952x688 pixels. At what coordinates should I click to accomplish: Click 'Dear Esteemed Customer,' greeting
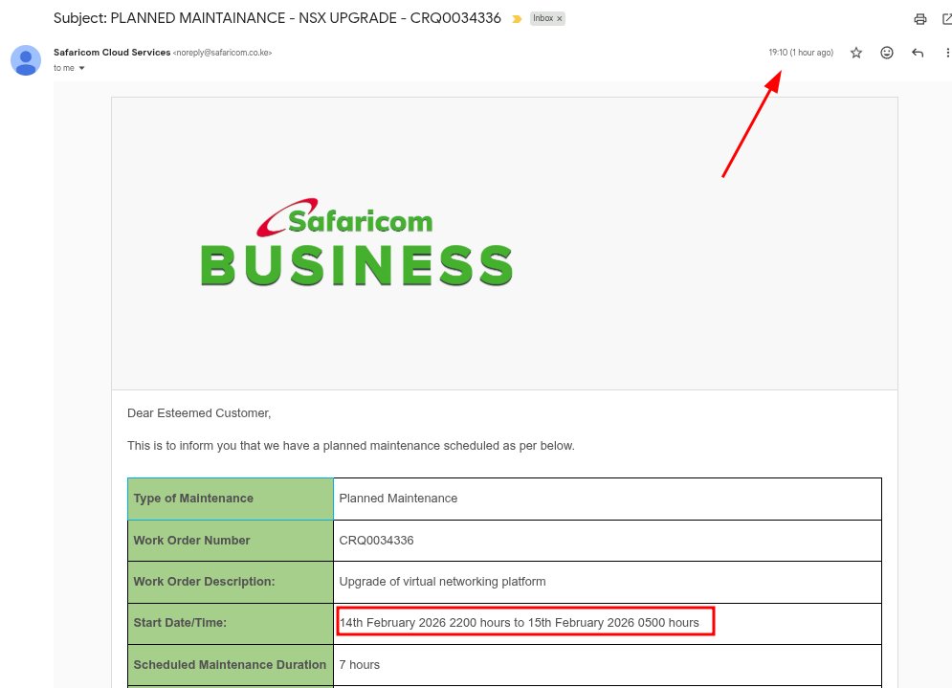(x=199, y=413)
